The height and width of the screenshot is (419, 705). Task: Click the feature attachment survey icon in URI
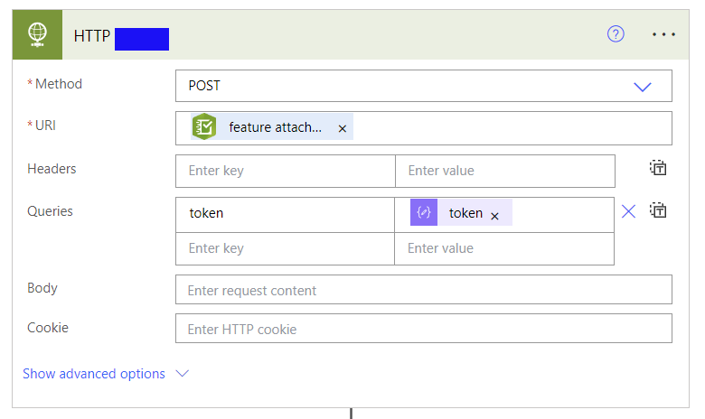pos(204,127)
